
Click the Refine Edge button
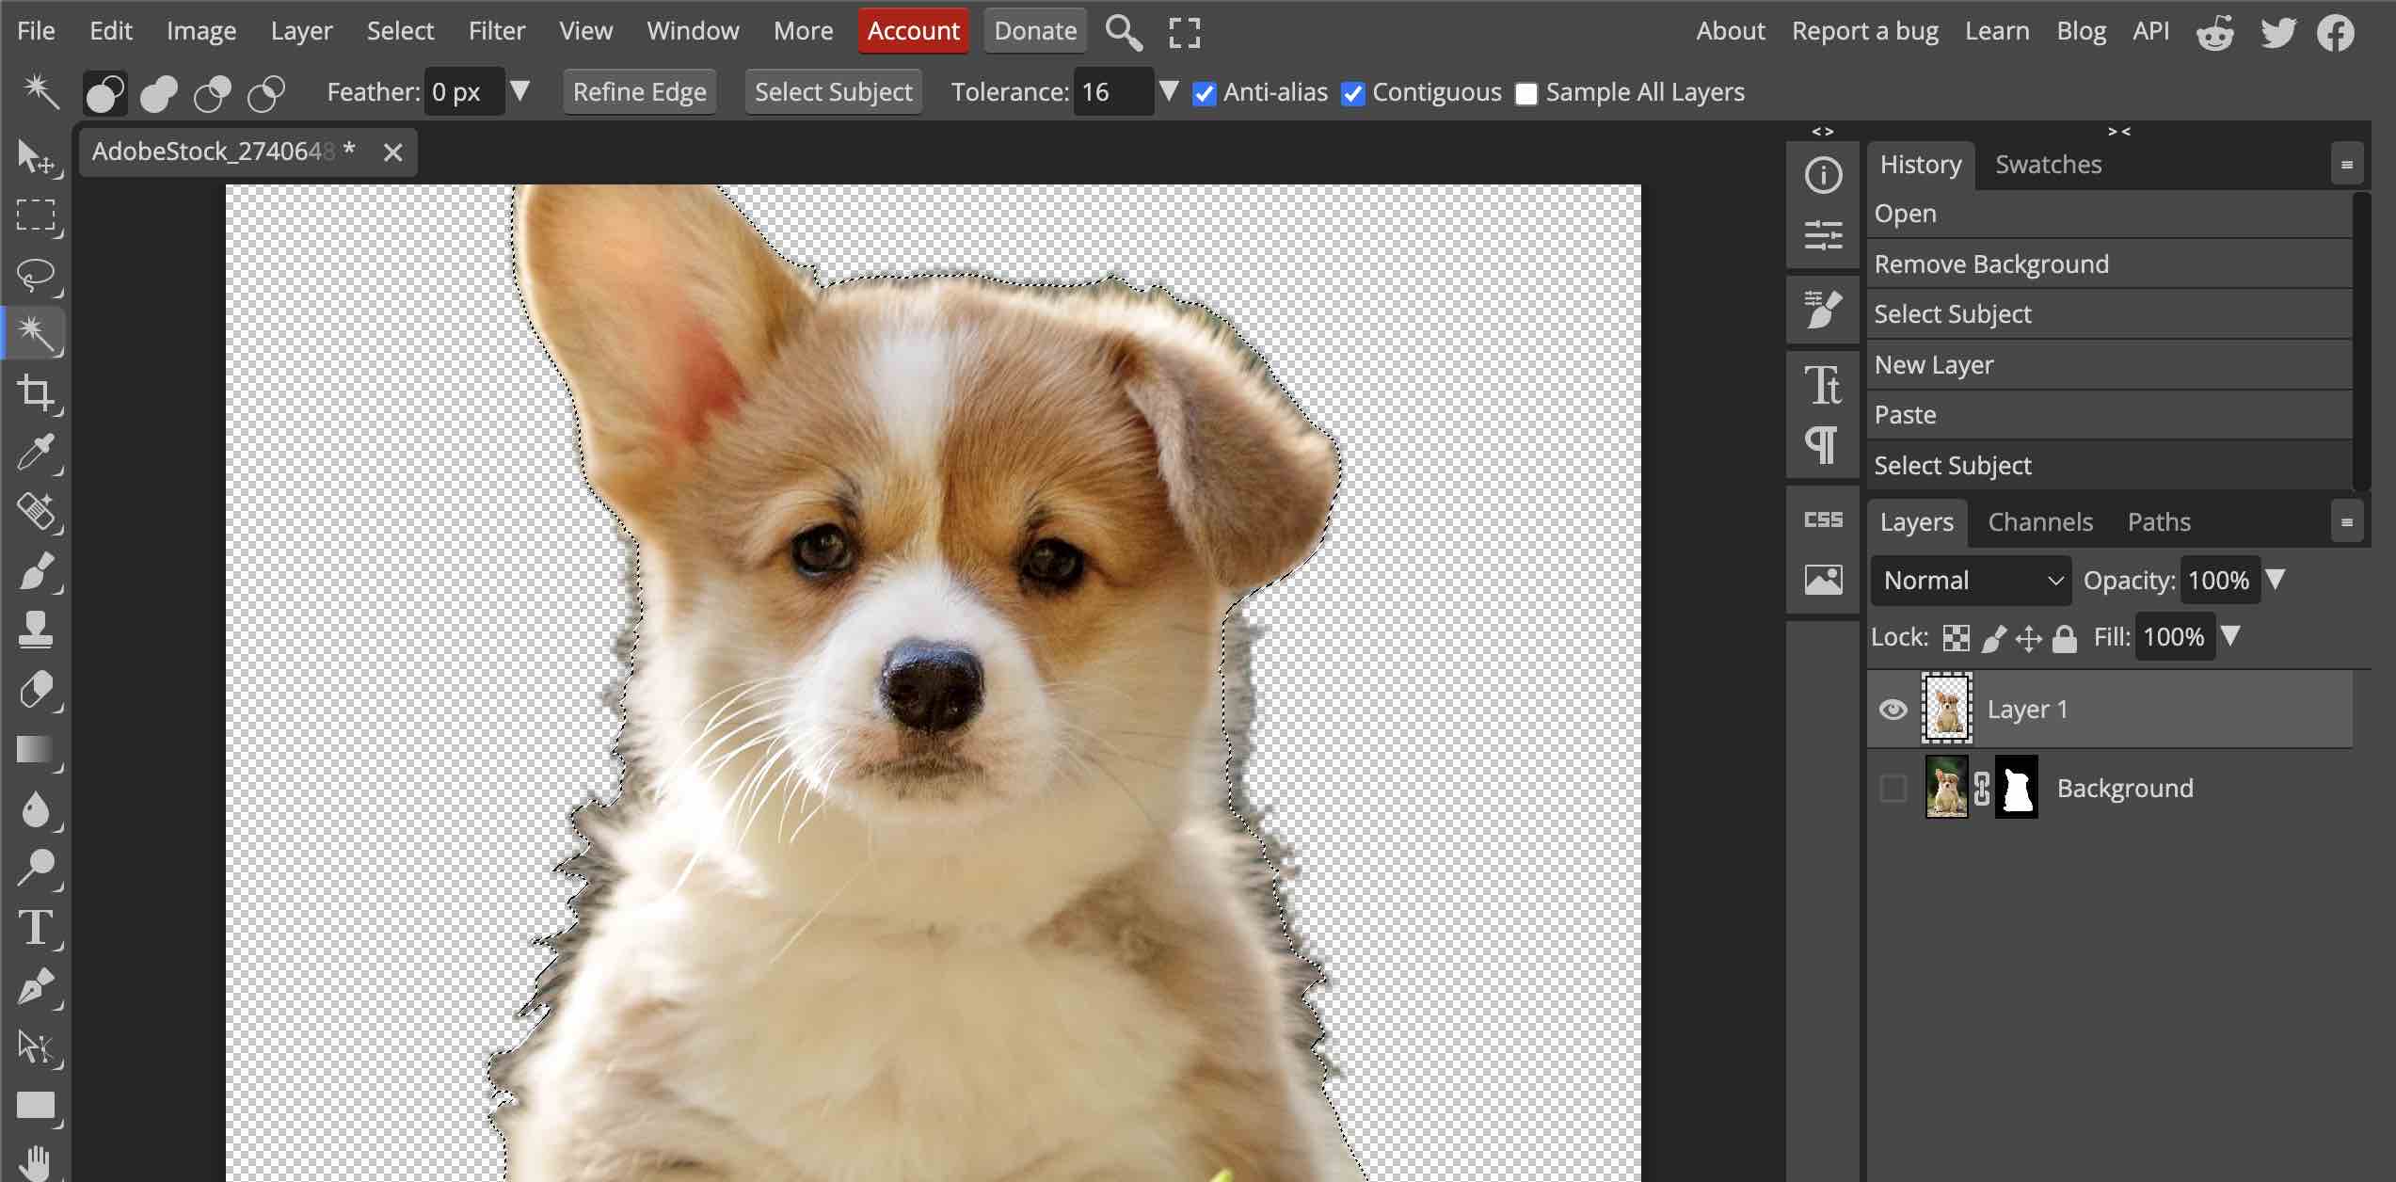click(639, 92)
